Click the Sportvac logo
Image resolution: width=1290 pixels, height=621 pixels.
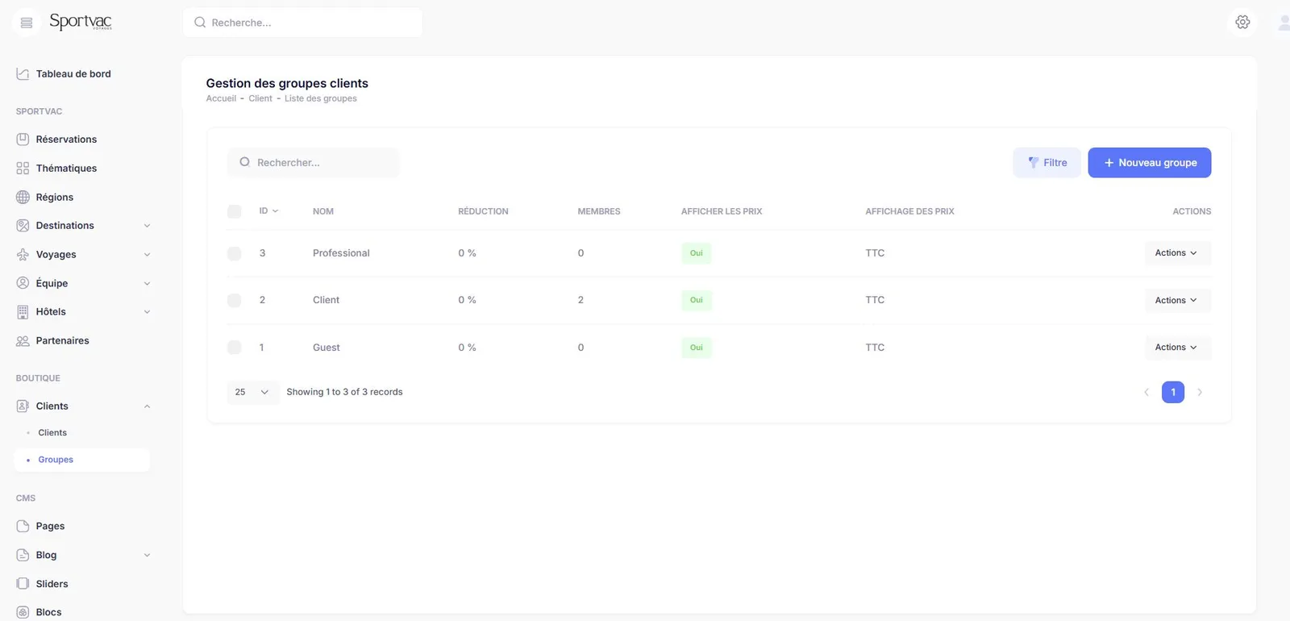[x=81, y=22]
